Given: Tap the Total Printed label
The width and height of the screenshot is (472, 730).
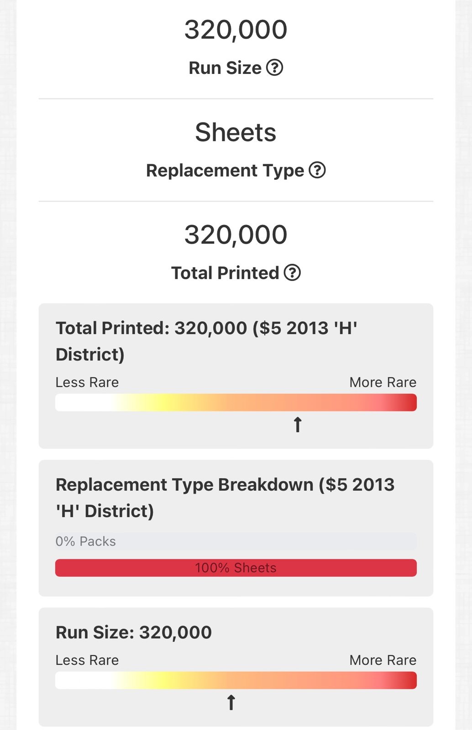Looking at the screenshot, I should 225,273.
